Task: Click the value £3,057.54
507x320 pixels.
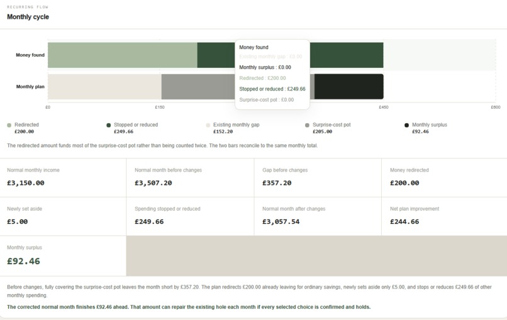Action: 281,222
